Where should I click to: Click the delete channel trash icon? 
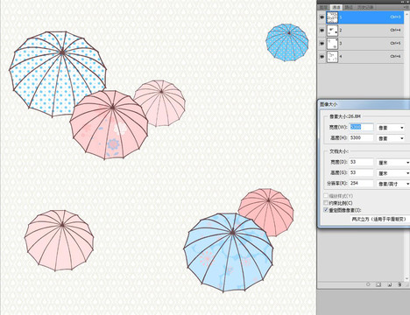click(x=399, y=284)
